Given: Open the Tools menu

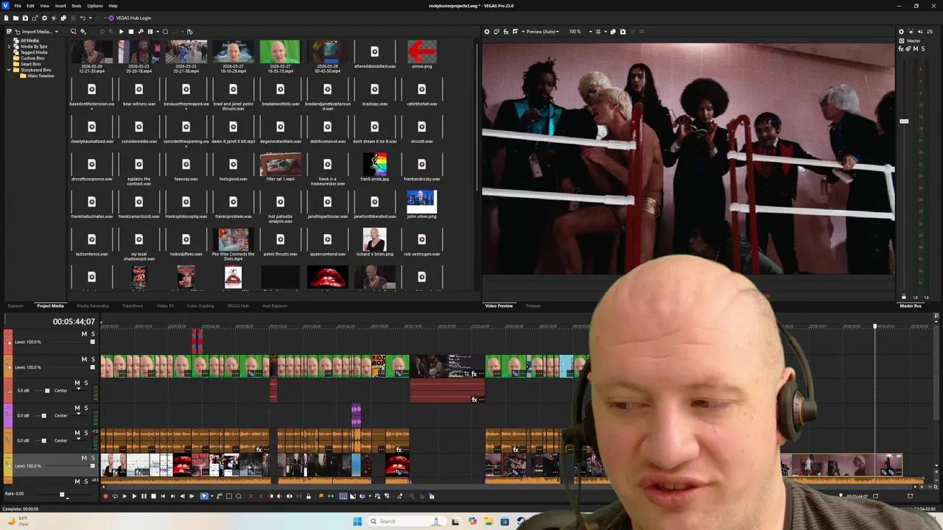Looking at the screenshot, I should (x=77, y=6).
